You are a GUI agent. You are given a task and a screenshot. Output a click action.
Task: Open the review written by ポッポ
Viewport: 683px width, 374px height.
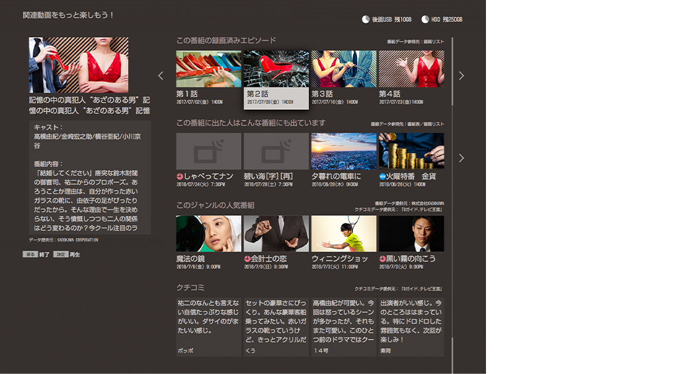[208, 326]
